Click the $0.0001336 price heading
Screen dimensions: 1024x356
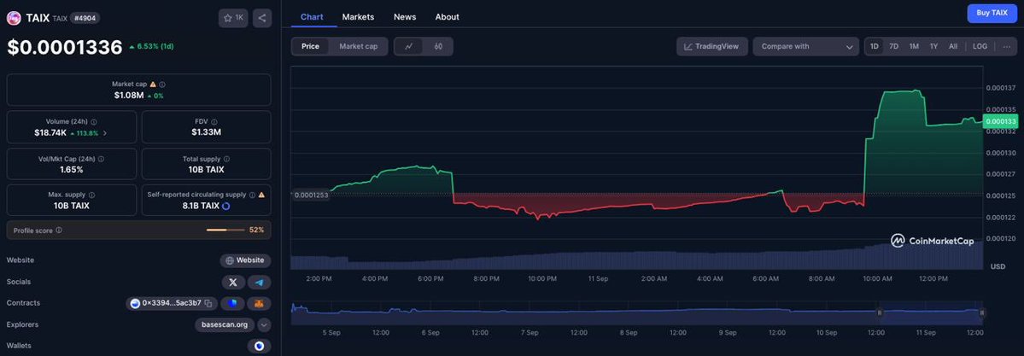coord(65,47)
